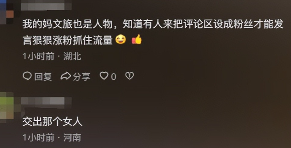291x148 pixels.
Task: Click the like count showing 0
Action: 114,77
